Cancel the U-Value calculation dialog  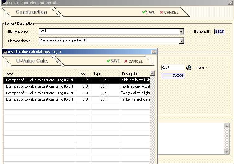point(133,61)
